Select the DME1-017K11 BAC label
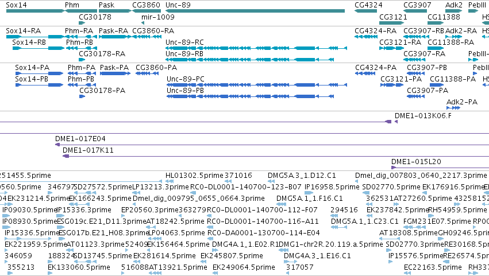This screenshot has height=276, width=489. coord(88,150)
